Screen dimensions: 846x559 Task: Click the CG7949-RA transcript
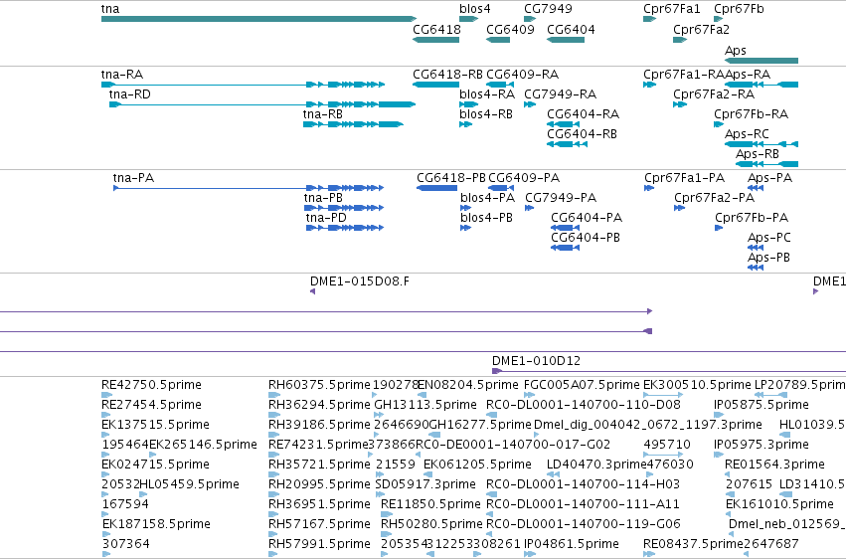coord(530,104)
